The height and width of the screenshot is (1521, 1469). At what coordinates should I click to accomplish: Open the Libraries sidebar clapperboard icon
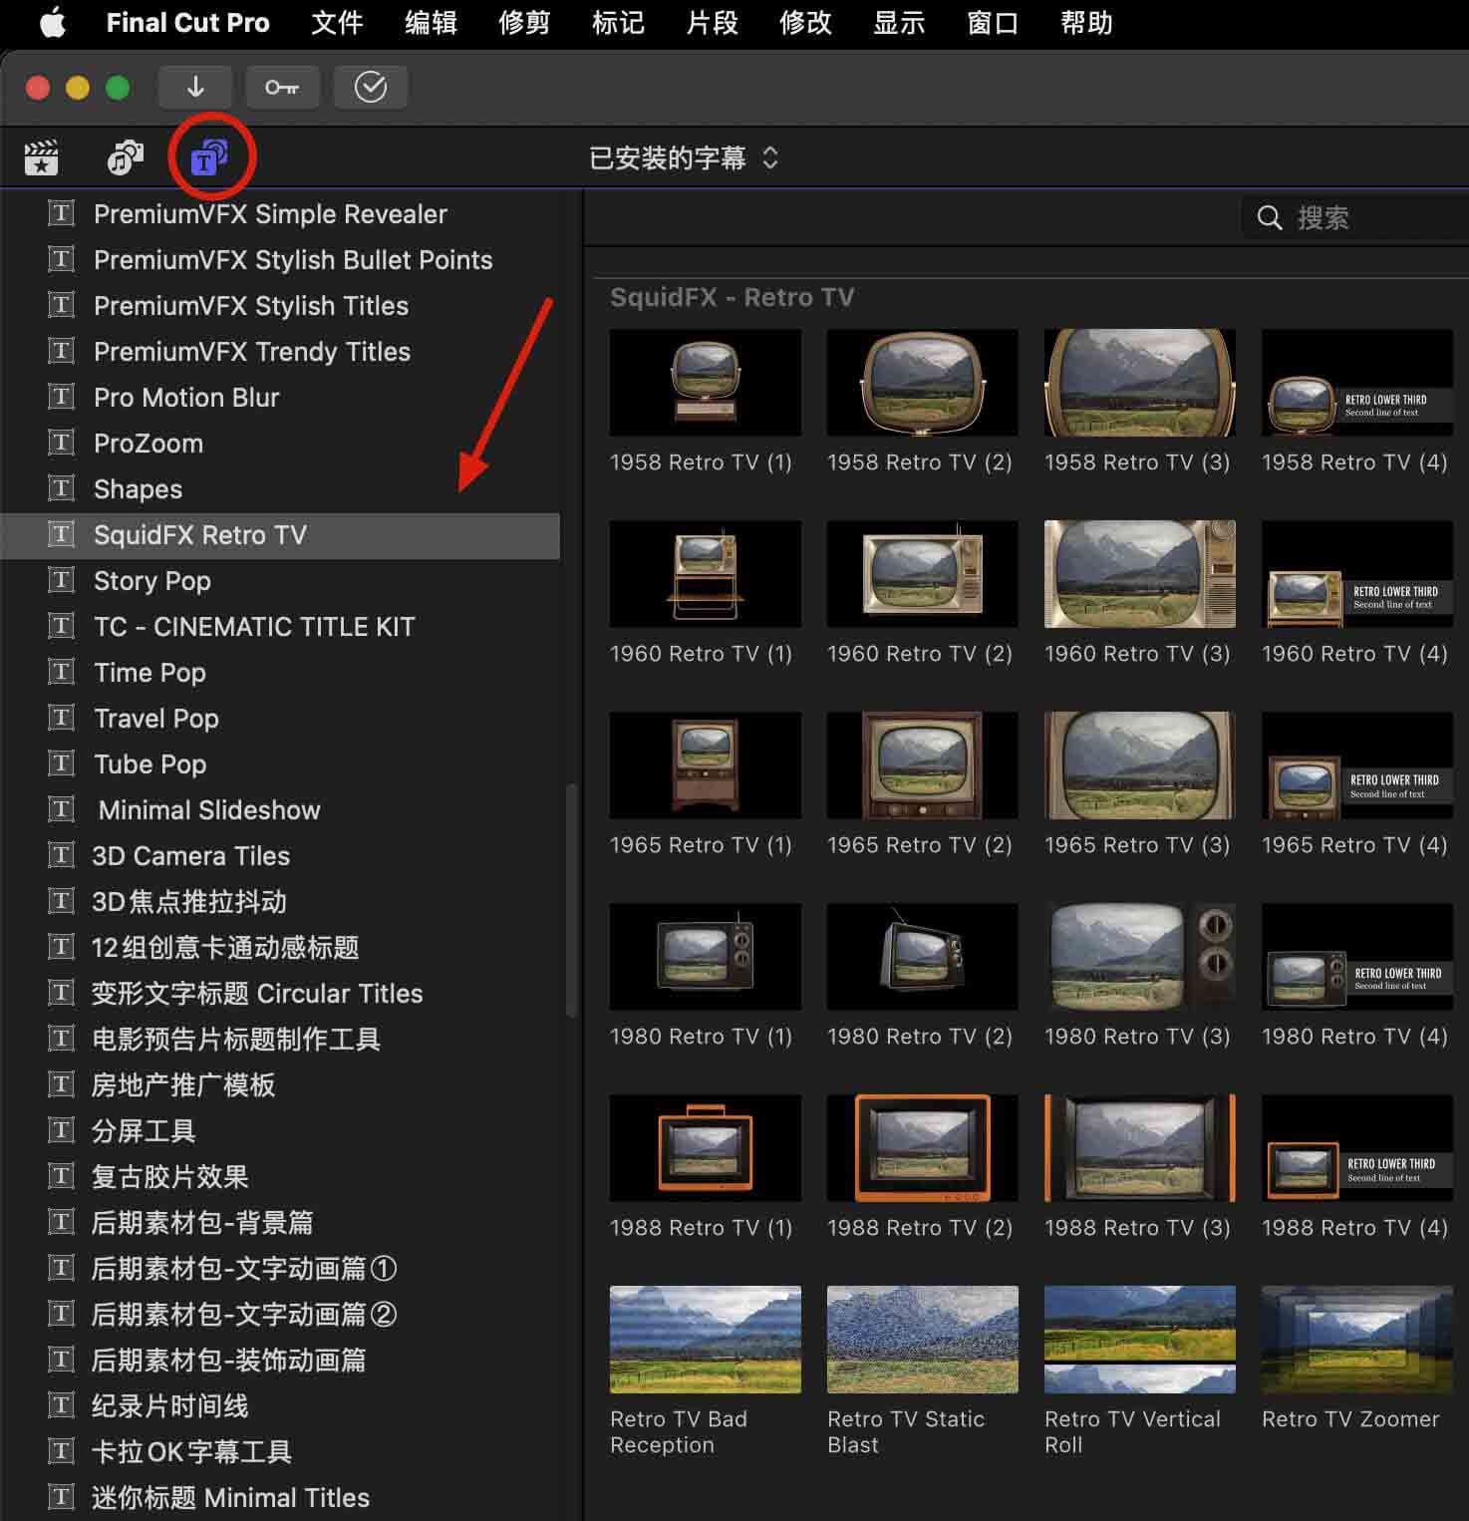[41, 157]
